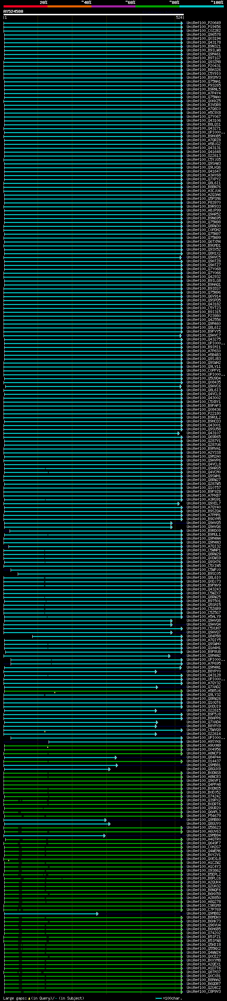The width and height of the screenshot is (227, 1001).
Task: Click the UniRef100_B8MDK0 label
Action: click(204, 918)
